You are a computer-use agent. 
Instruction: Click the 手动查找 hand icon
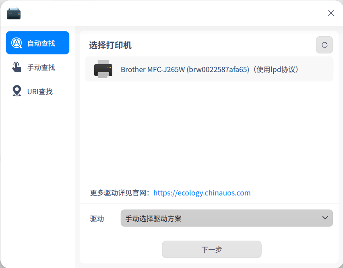17,67
